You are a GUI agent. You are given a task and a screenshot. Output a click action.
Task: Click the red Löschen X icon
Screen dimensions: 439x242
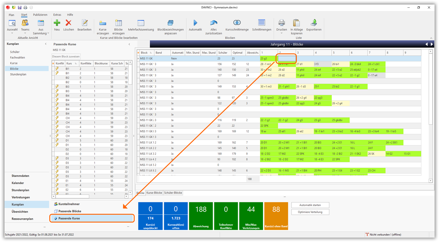point(68,23)
